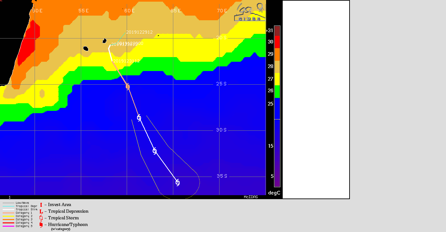Screen dimensions: 446x232
Task: Click the 2019123112 track timestamp label
Action: pyautogui.click(x=126, y=61)
